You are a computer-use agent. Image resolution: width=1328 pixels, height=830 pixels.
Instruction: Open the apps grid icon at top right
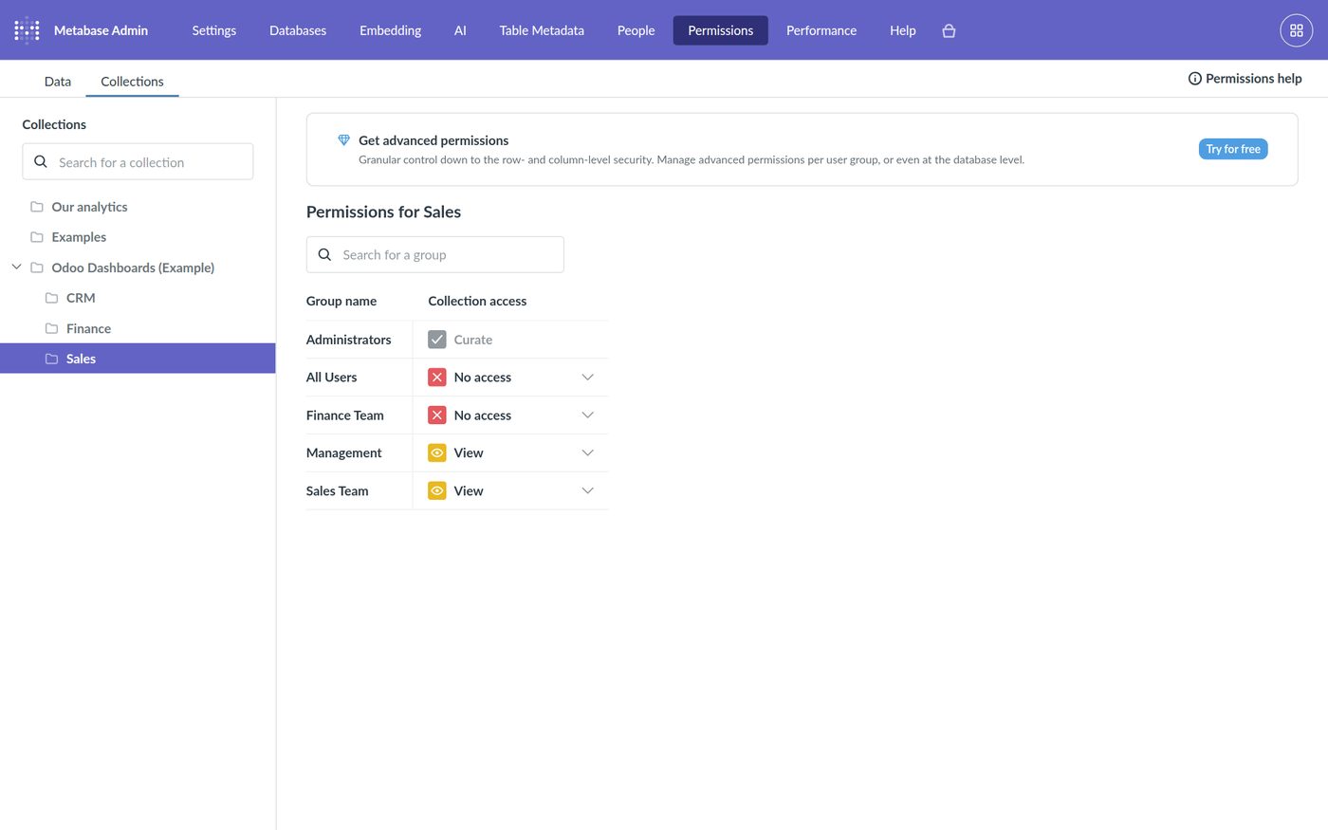pos(1296,30)
